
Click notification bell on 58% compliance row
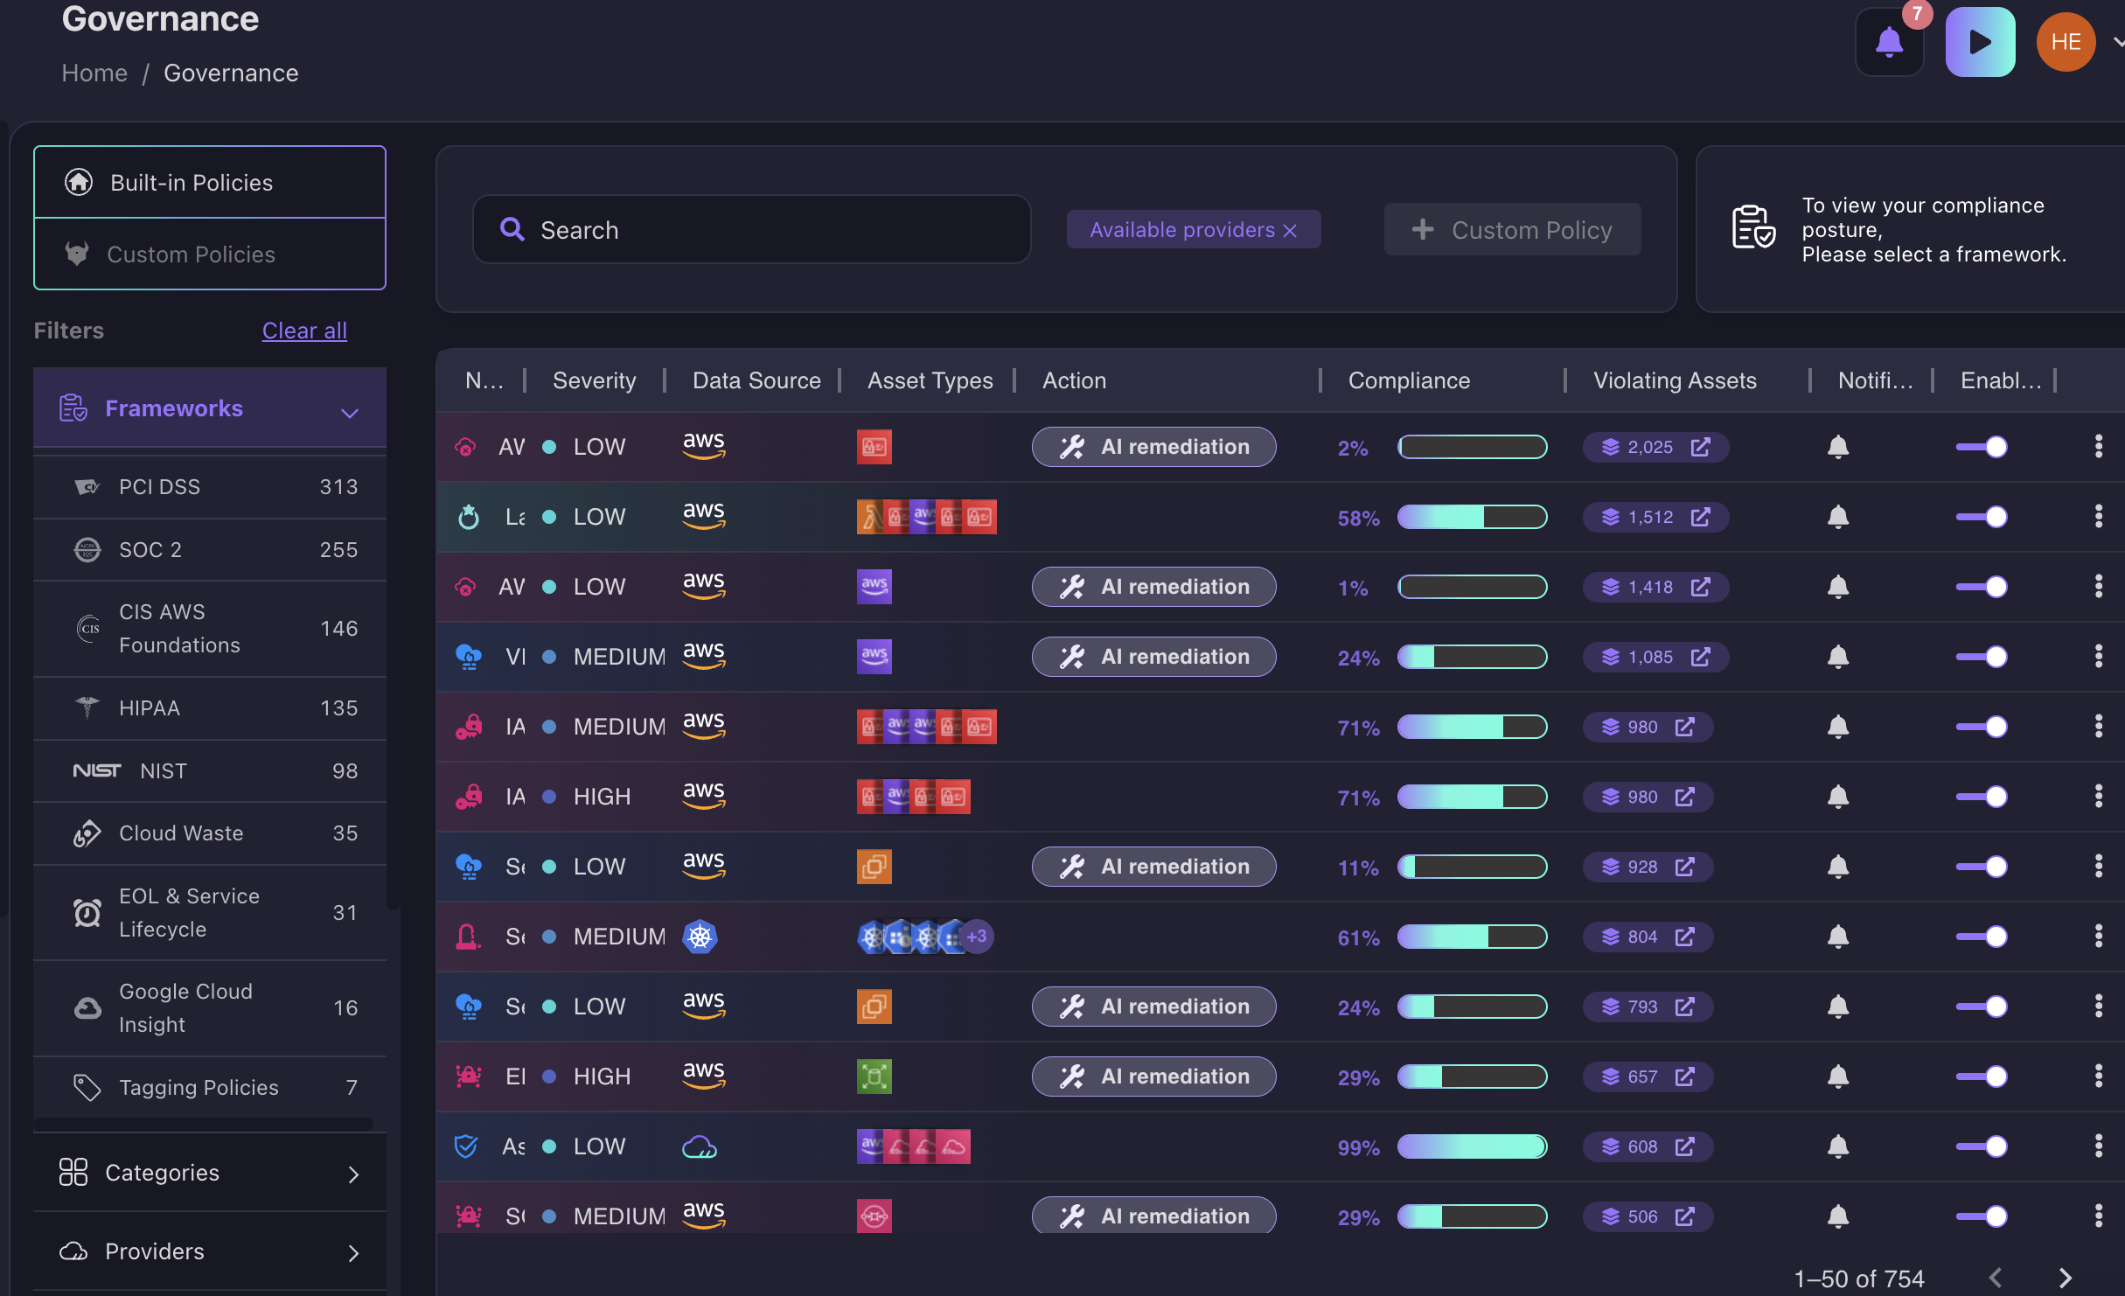click(1838, 517)
